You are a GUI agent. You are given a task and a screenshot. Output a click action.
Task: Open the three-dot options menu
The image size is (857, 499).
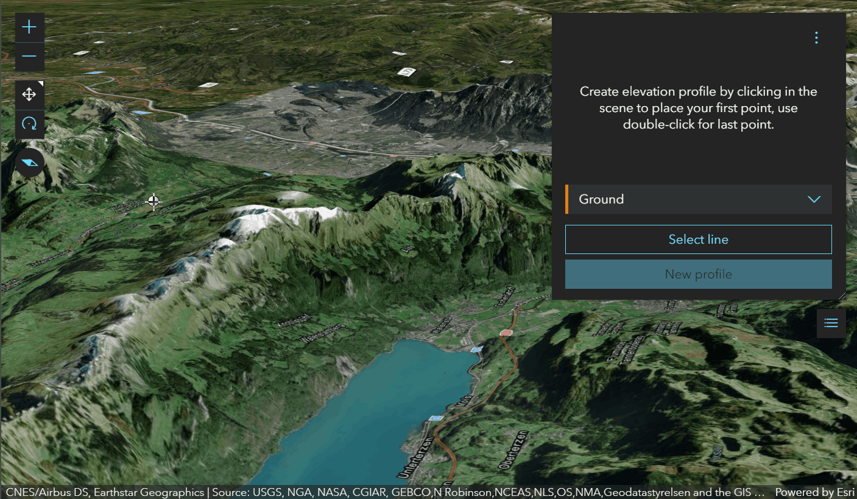coord(816,38)
